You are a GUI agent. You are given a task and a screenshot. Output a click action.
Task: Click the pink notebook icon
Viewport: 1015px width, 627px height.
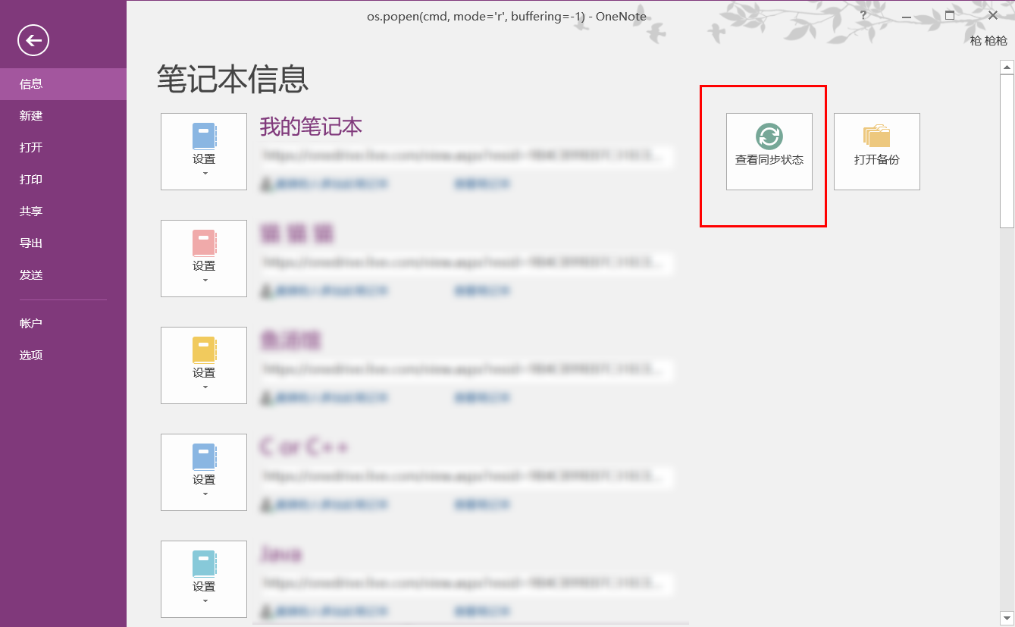[x=203, y=242]
